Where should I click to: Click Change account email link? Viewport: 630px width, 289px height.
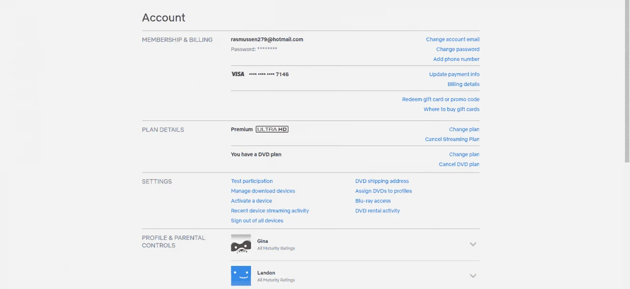coord(452,39)
